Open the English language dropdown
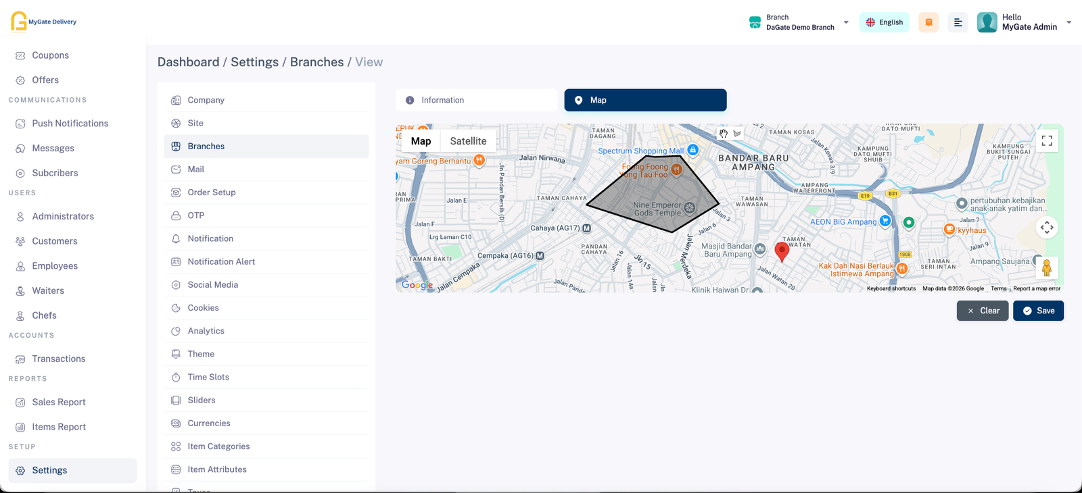This screenshot has height=493, width=1082. coord(885,22)
